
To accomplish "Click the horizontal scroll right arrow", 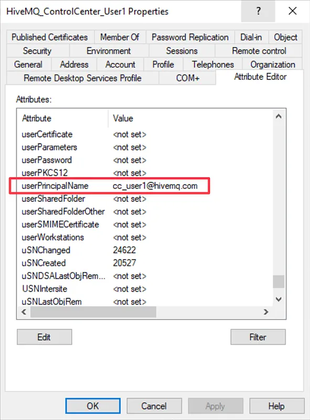I will (266, 312).
